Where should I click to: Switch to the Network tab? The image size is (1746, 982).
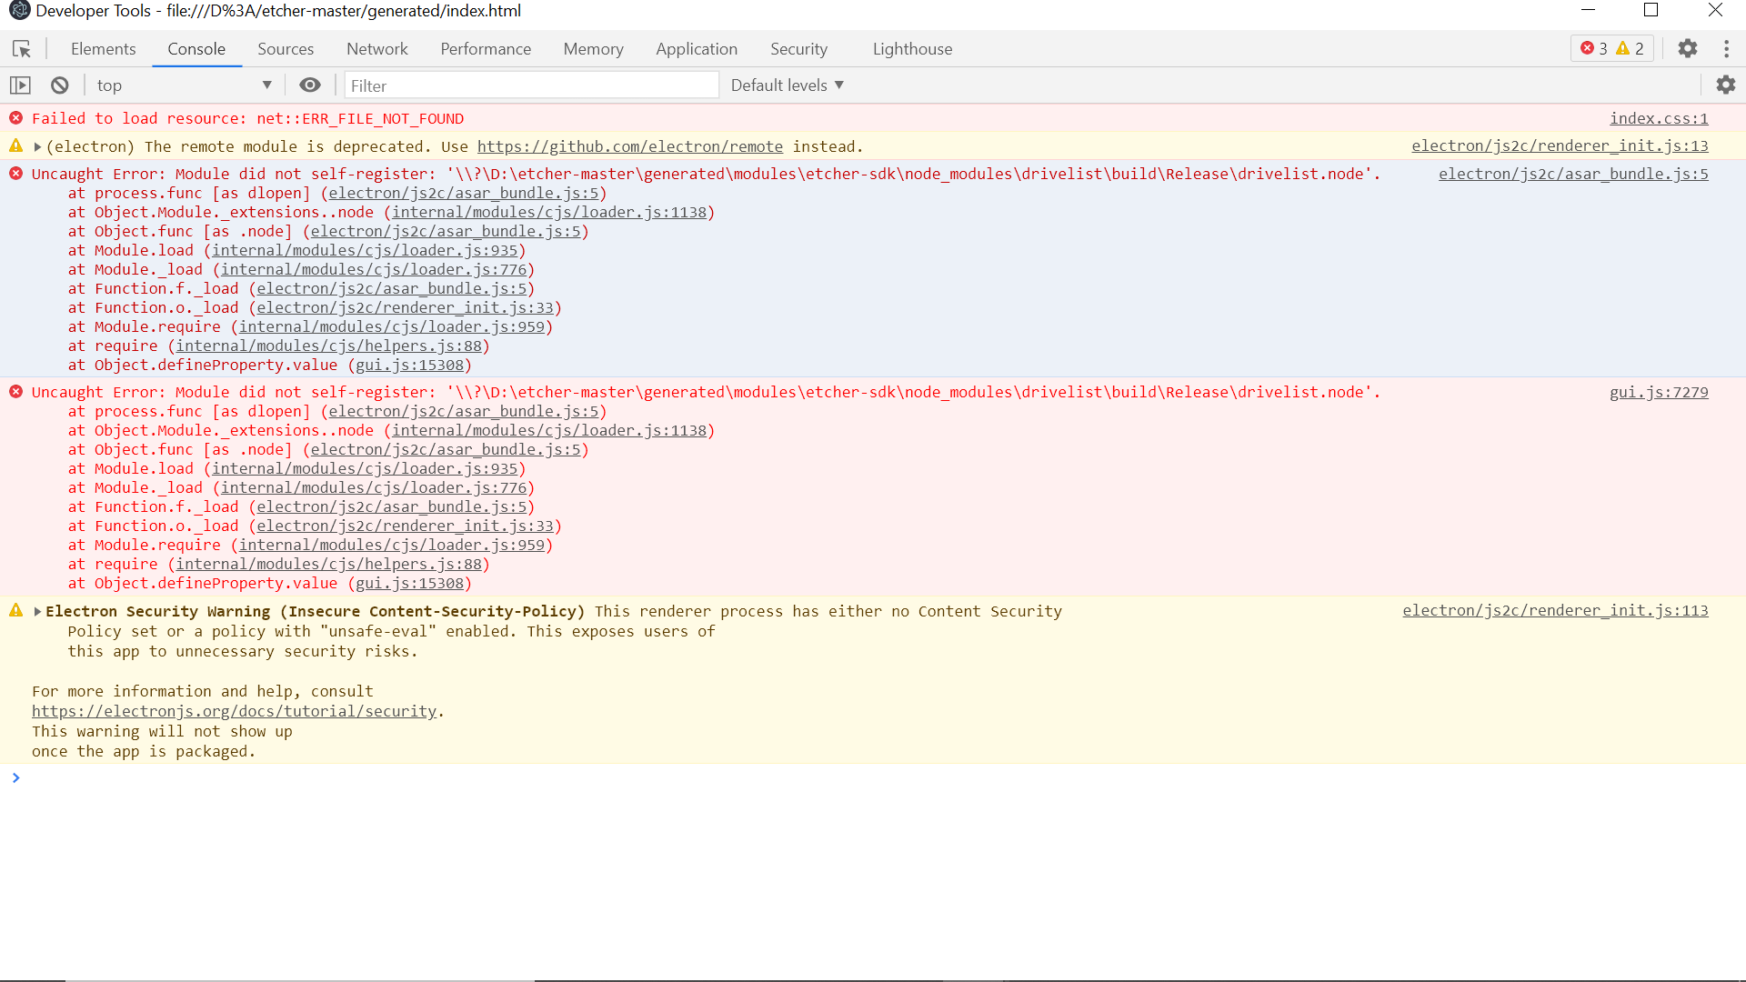tap(376, 48)
